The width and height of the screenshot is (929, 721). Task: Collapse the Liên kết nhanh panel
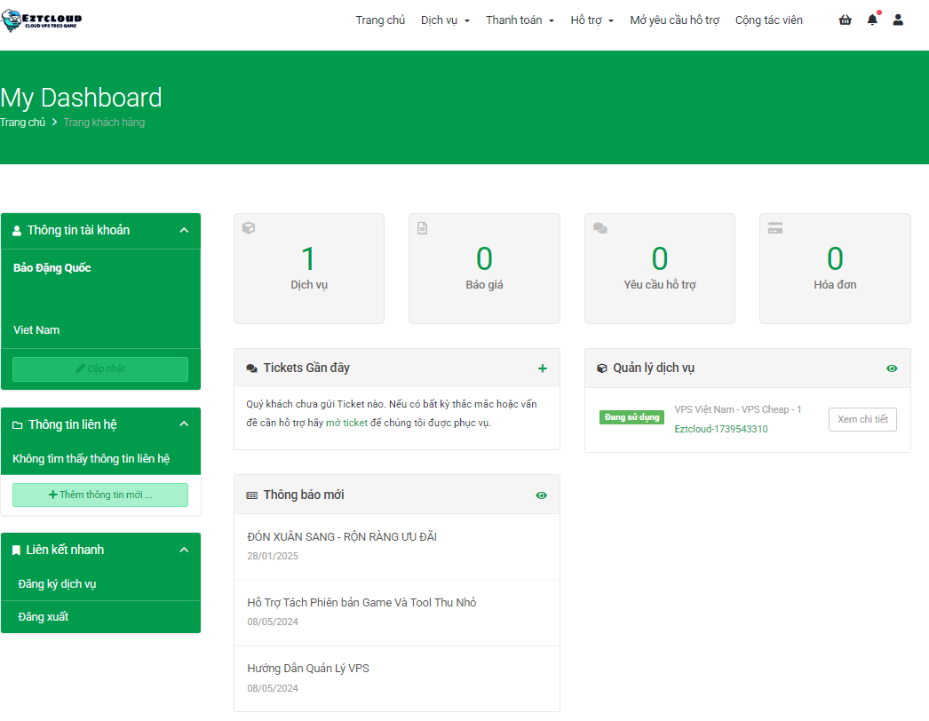pyautogui.click(x=184, y=551)
